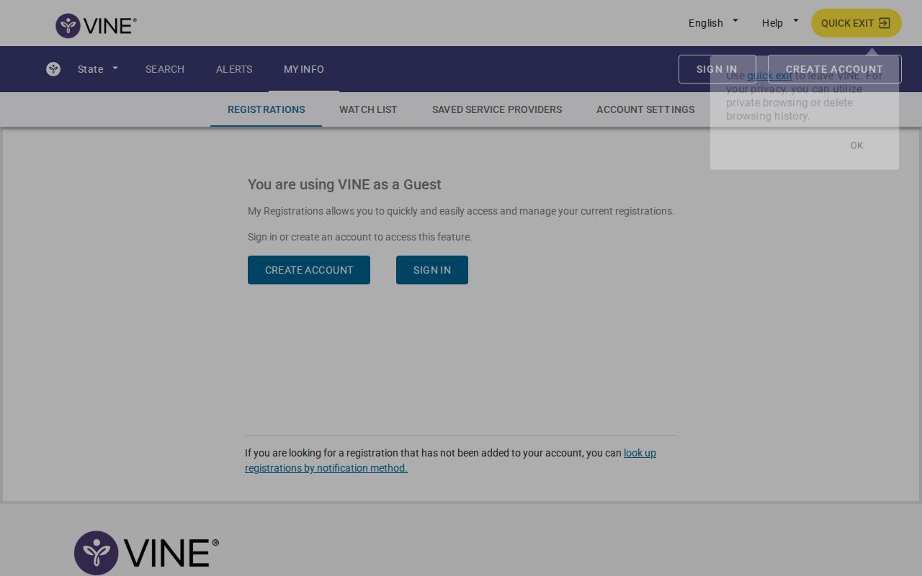Expand the Help menu
922x576 pixels.
780,23
